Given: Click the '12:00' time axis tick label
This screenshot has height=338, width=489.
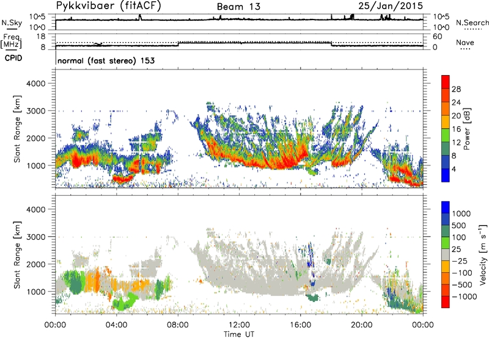Looking at the screenshot, I should tap(239, 325).
